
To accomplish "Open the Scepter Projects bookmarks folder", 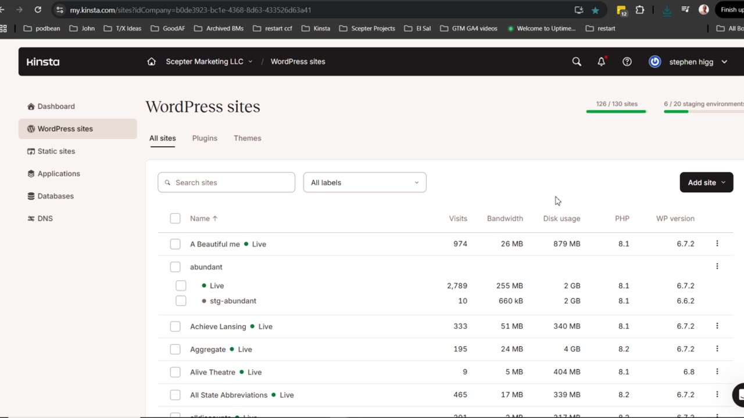I will coord(367,28).
